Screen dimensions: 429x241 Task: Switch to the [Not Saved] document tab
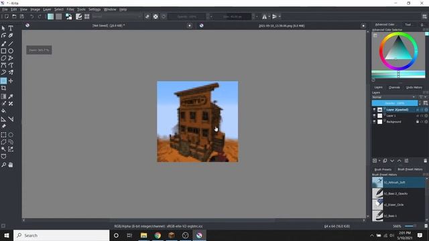pos(109,25)
